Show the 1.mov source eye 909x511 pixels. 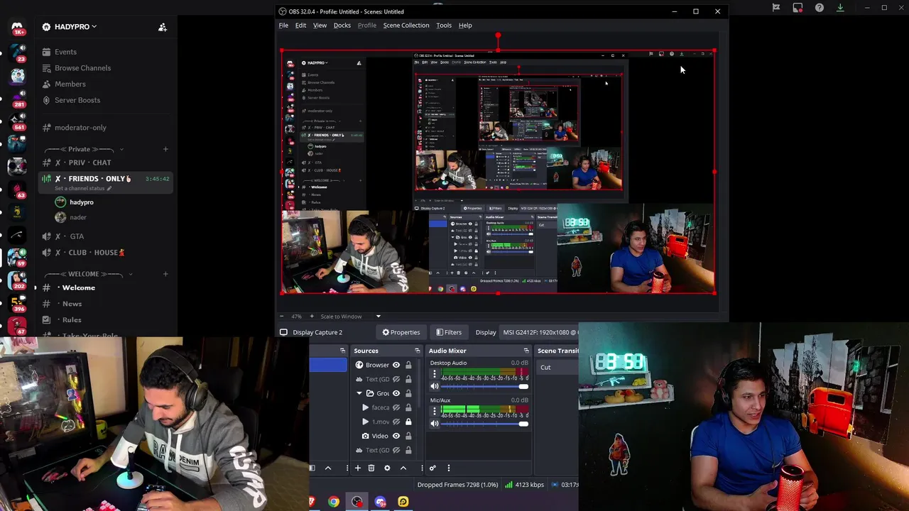(396, 422)
